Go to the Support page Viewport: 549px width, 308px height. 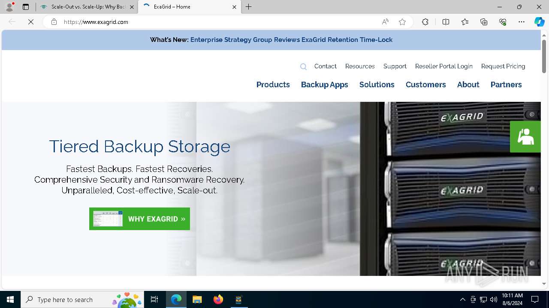tap(395, 66)
